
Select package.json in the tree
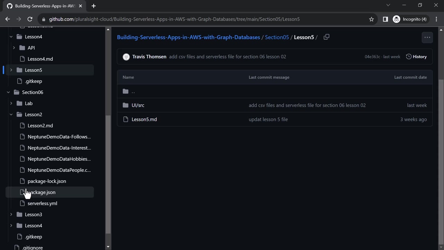42,192
